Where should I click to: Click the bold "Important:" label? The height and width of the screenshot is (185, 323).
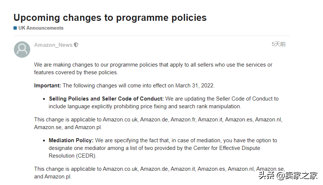47,86
